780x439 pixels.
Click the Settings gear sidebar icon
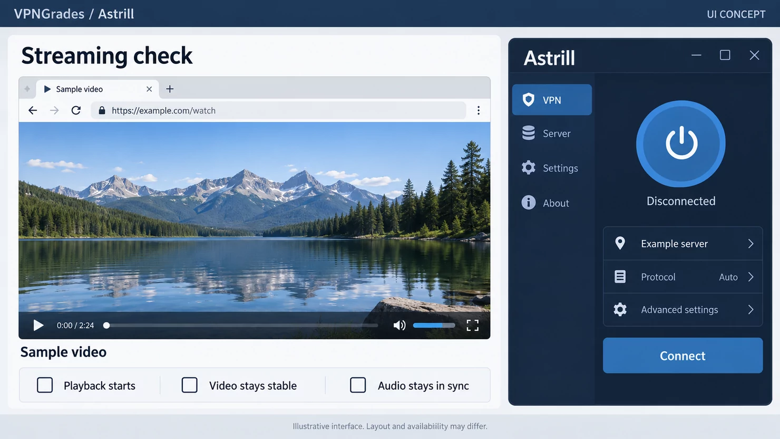pyautogui.click(x=529, y=168)
